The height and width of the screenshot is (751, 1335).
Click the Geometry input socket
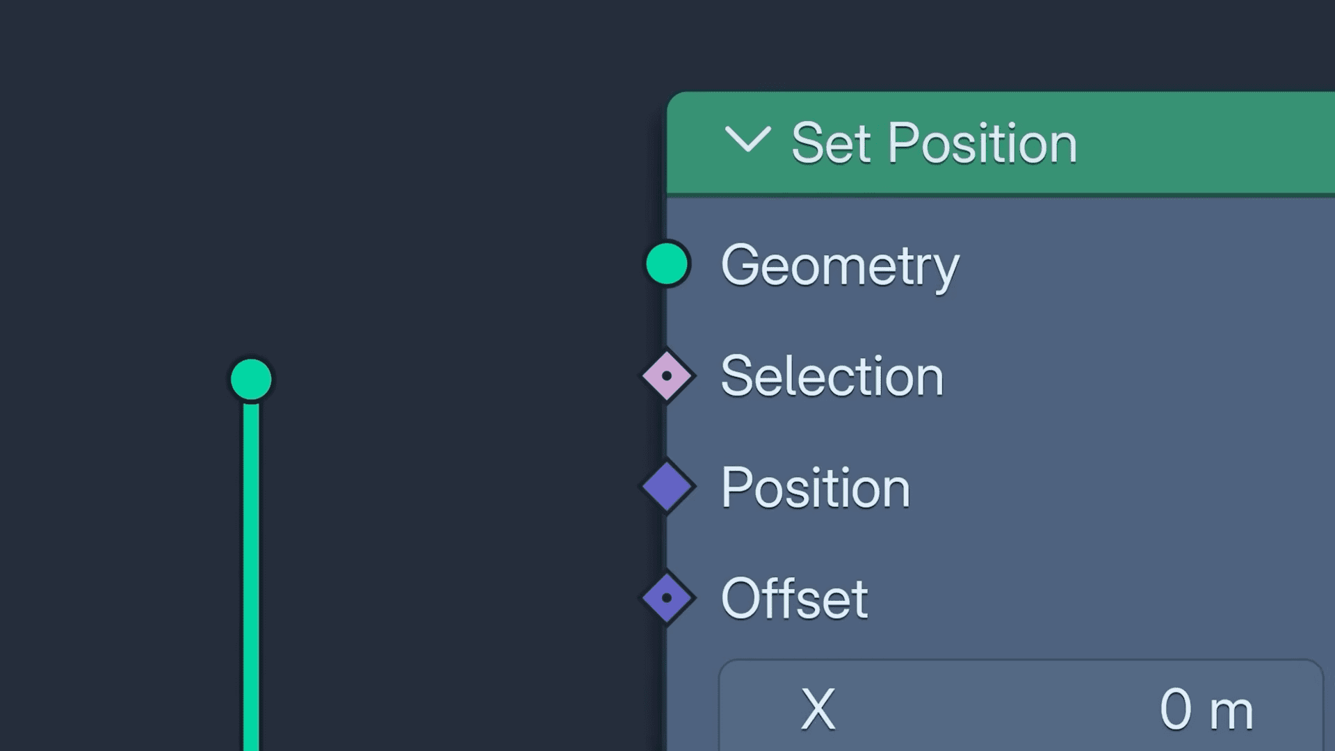tap(667, 264)
